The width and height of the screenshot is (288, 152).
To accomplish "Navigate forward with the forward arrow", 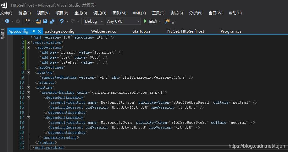I will pyautogui.click(x=18, y=21).
